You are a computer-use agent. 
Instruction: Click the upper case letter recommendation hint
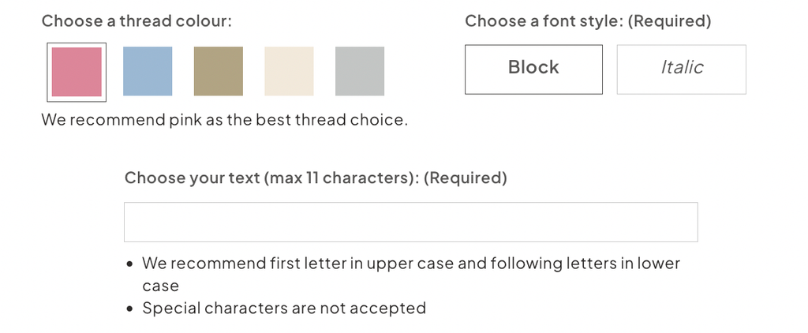(411, 275)
